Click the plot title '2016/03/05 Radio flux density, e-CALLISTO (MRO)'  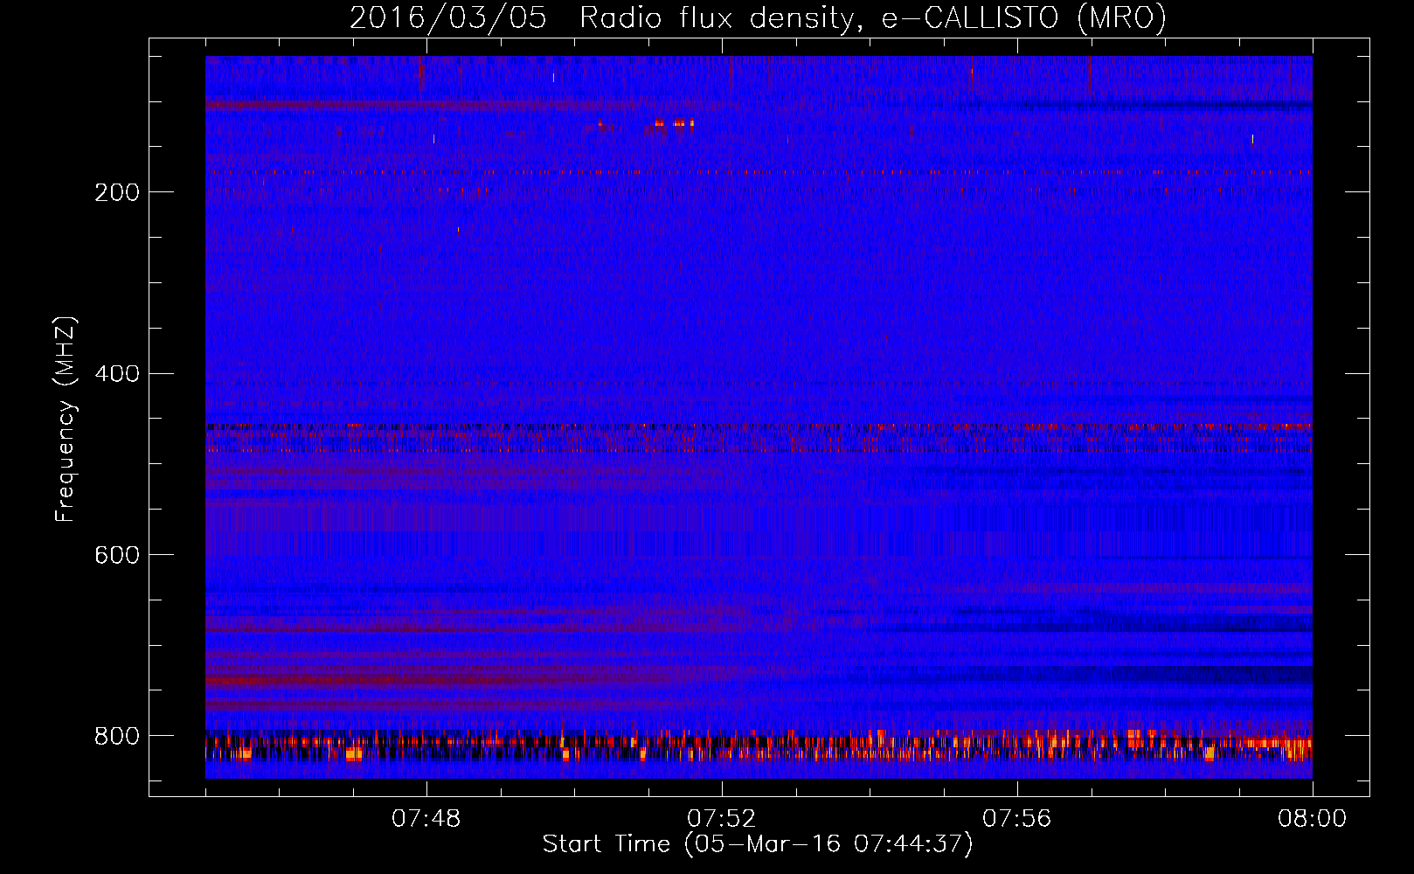[758, 18]
